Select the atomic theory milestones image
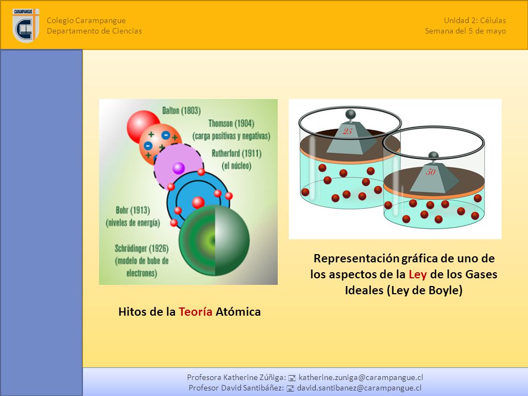This screenshot has width=528, height=396. [188, 192]
